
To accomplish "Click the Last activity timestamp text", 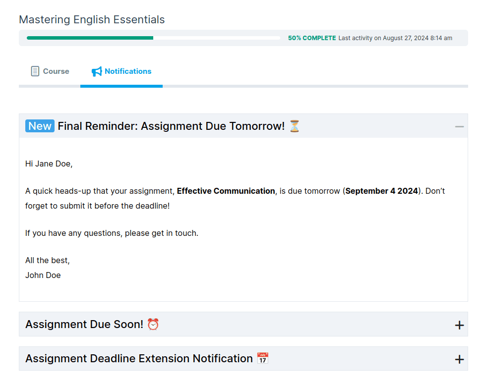I will [x=395, y=38].
